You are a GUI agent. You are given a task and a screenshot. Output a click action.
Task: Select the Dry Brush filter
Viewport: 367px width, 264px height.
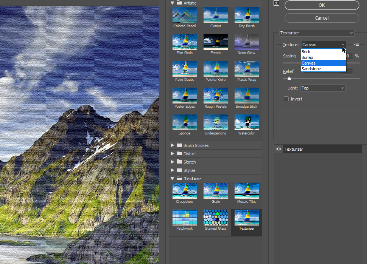(x=246, y=15)
